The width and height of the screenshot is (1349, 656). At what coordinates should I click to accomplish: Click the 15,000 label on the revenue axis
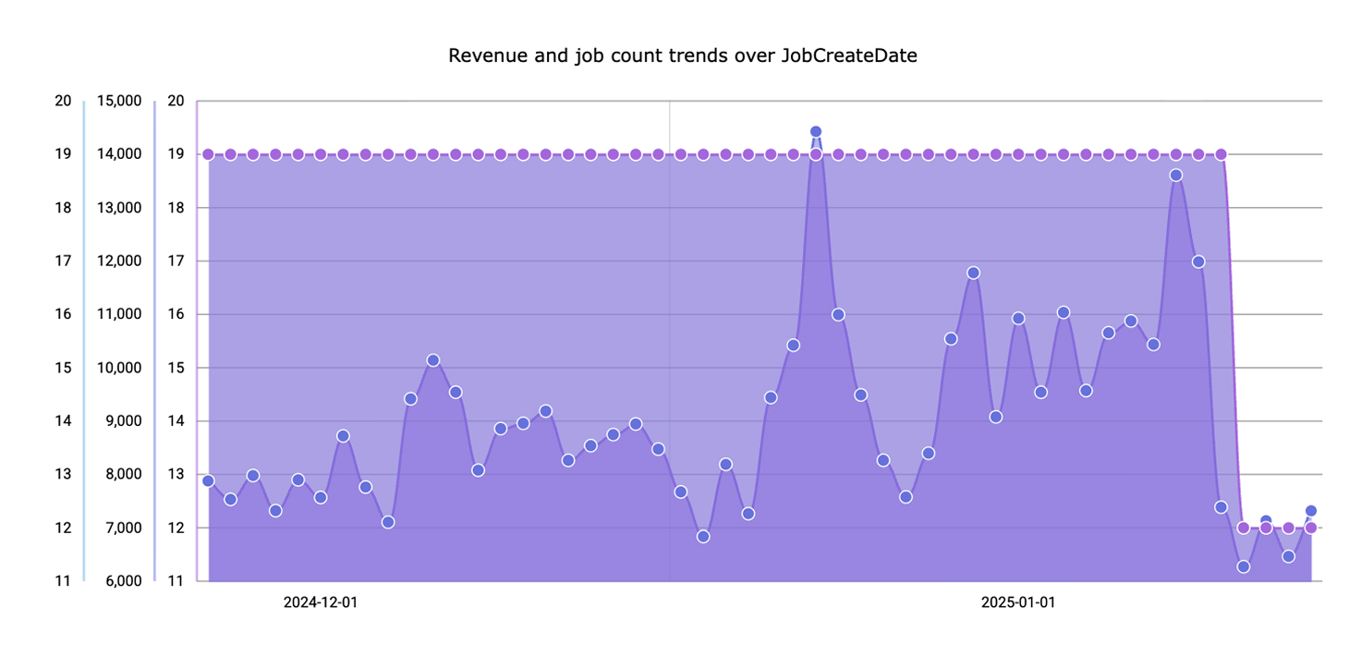(x=118, y=101)
